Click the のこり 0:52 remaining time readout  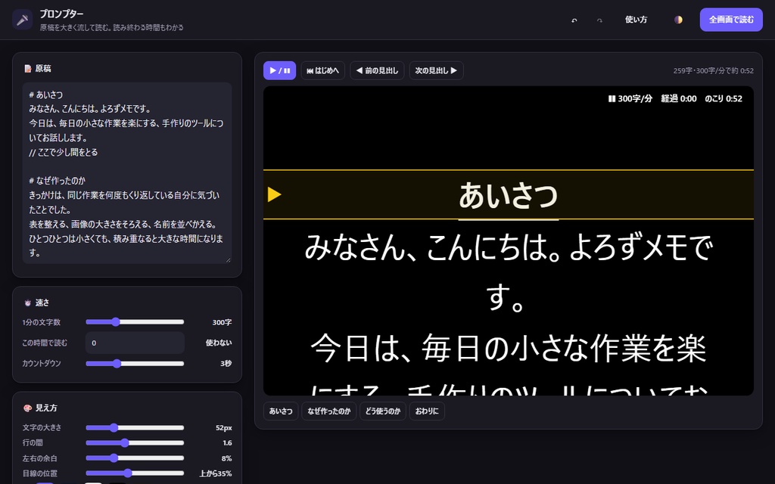(x=724, y=99)
